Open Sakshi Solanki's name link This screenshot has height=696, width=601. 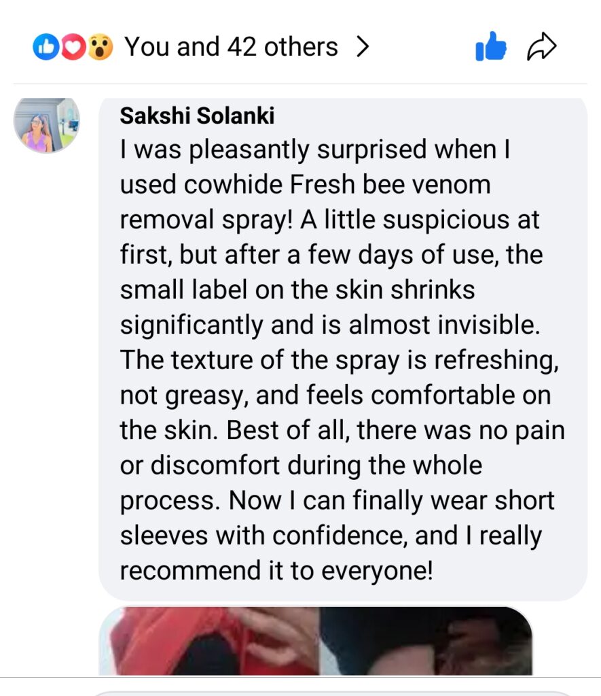[197, 116]
